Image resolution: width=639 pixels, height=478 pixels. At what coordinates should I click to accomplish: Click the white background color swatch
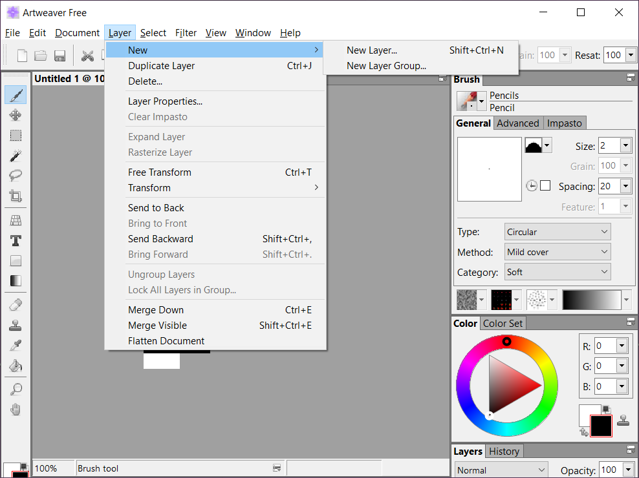tap(585, 410)
